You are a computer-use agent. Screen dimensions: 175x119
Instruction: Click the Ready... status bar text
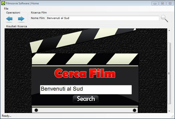[x=6, y=116]
